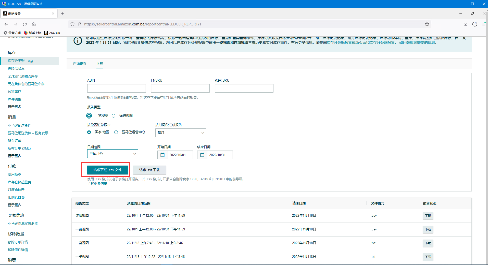This screenshot has height=265, width=488.
Task: Click the lock icon in address bar
Action: tap(80, 24)
